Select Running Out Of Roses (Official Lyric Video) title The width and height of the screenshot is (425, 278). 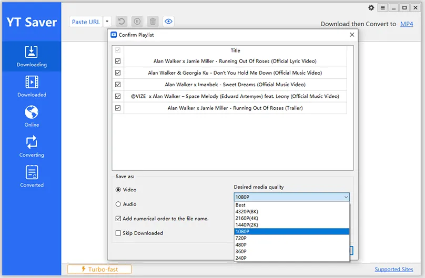click(235, 61)
